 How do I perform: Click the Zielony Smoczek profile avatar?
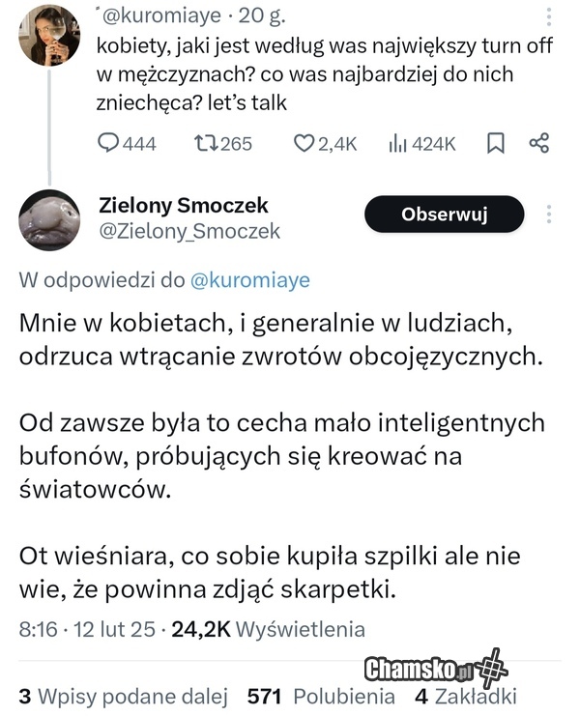tap(48, 219)
